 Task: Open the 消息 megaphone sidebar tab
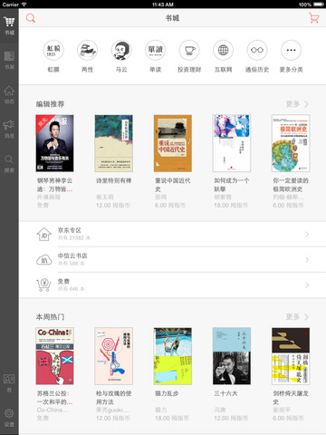(9, 129)
